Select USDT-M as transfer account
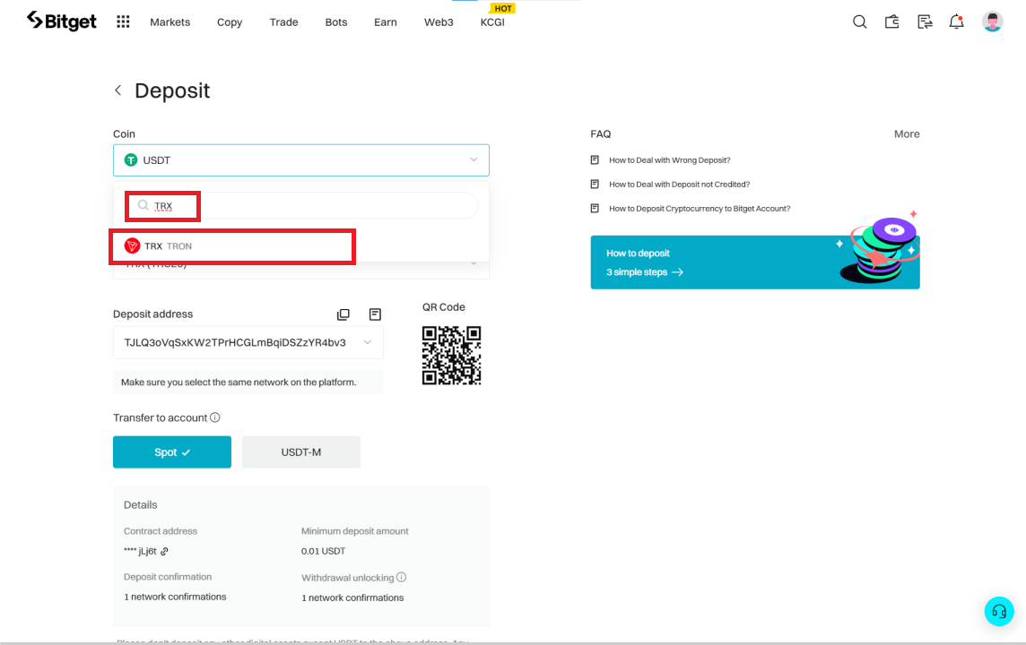 [x=301, y=452]
